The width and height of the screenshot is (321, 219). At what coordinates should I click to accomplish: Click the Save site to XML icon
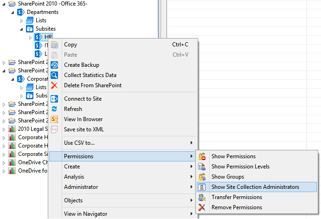pos(54,129)
